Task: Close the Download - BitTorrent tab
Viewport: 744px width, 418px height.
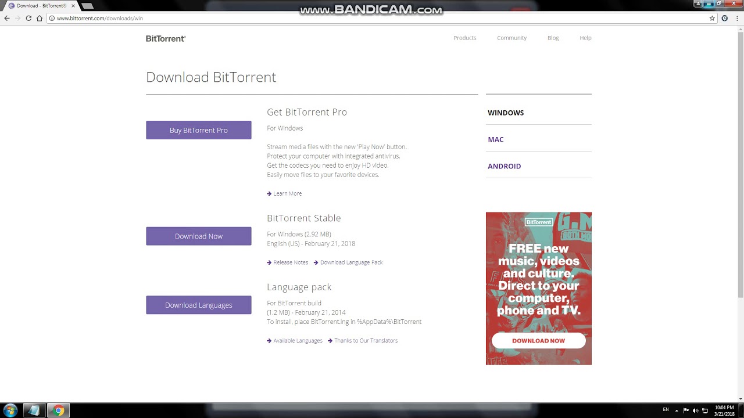Action: 73,6
